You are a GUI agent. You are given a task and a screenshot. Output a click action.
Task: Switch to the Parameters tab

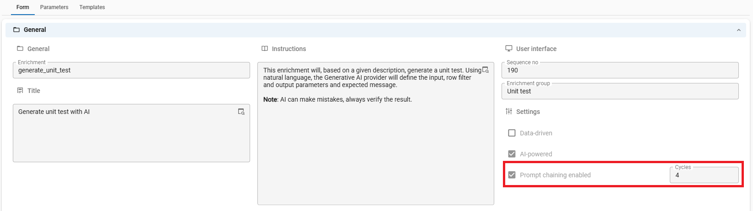[54, 7]
